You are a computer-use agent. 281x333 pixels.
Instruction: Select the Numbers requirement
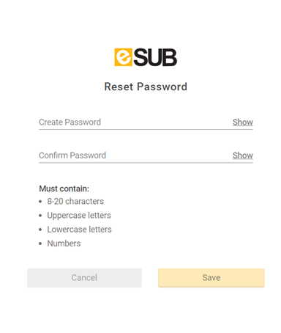click(64, 244)
